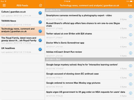Open Twitter valued at over $14bn article

point(89,35)
